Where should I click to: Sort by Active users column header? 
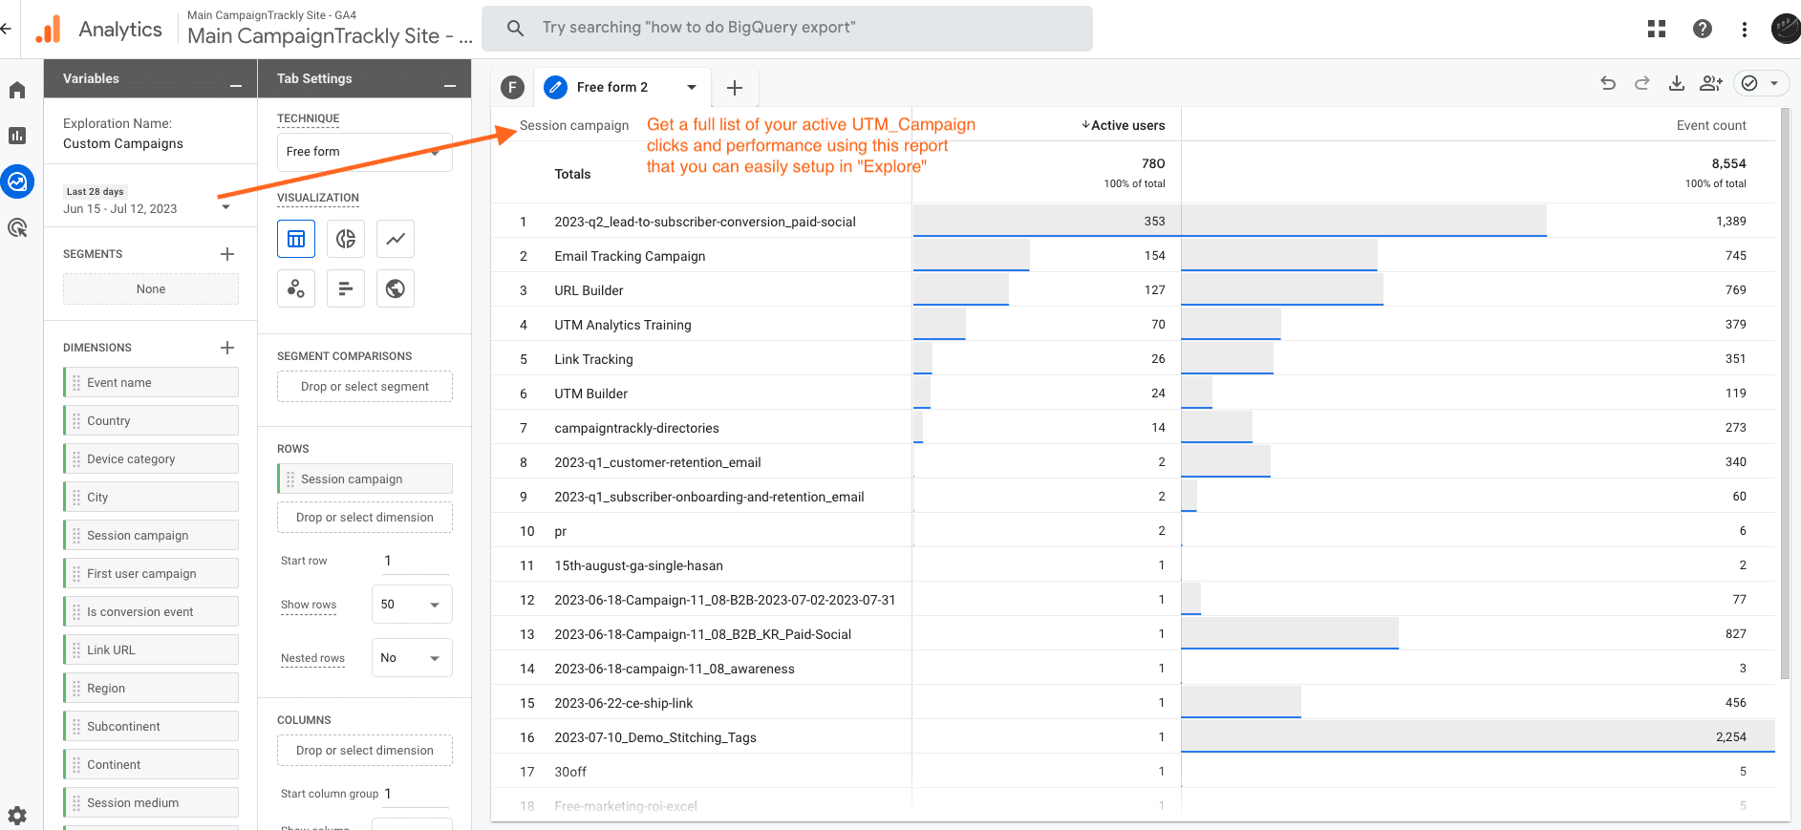pyautogui.click(x=1124, y=125)
